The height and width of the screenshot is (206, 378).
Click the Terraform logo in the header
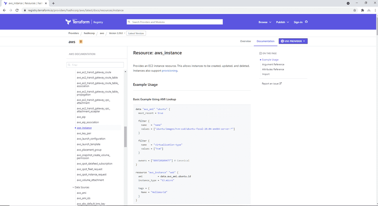click(x=78, y=22)
